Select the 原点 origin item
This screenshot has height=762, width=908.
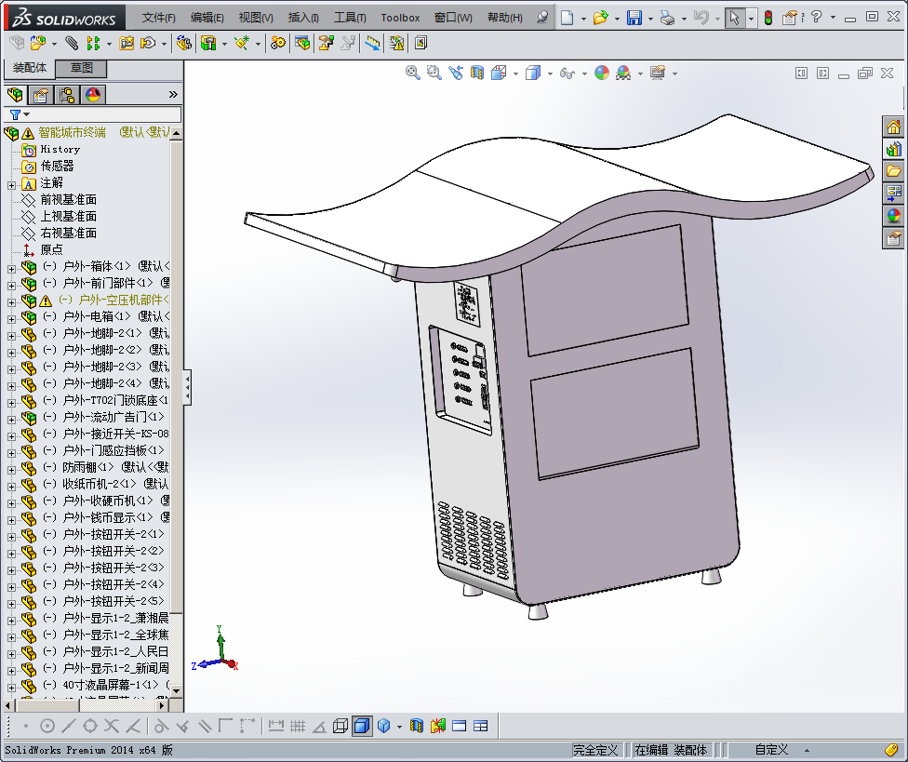click(51, 249)
